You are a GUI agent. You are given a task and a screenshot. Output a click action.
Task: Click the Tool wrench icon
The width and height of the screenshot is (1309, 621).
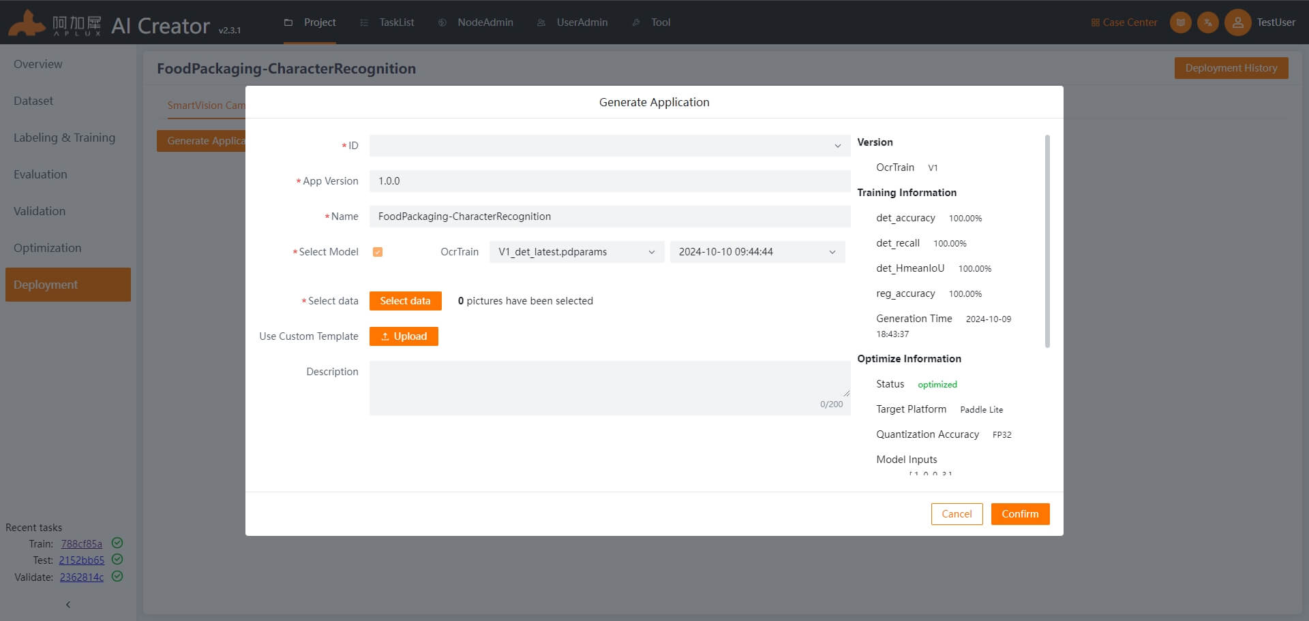click(636, 22)
